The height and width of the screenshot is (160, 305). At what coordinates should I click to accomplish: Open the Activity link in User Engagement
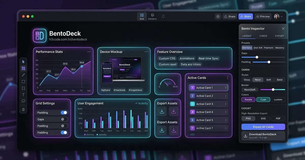coord(141,103)
